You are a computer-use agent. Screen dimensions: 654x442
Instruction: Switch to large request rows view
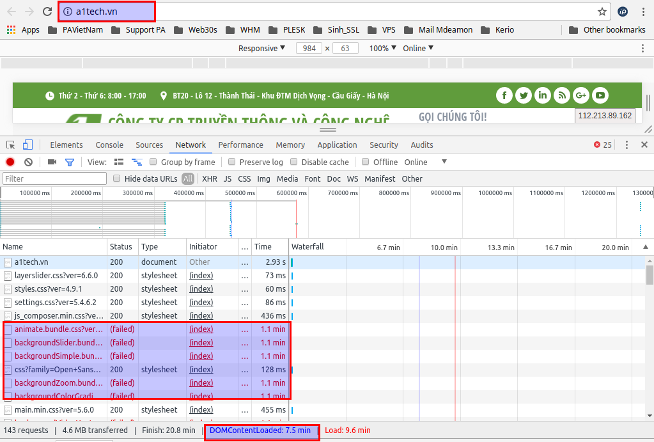tap(119, 162)
